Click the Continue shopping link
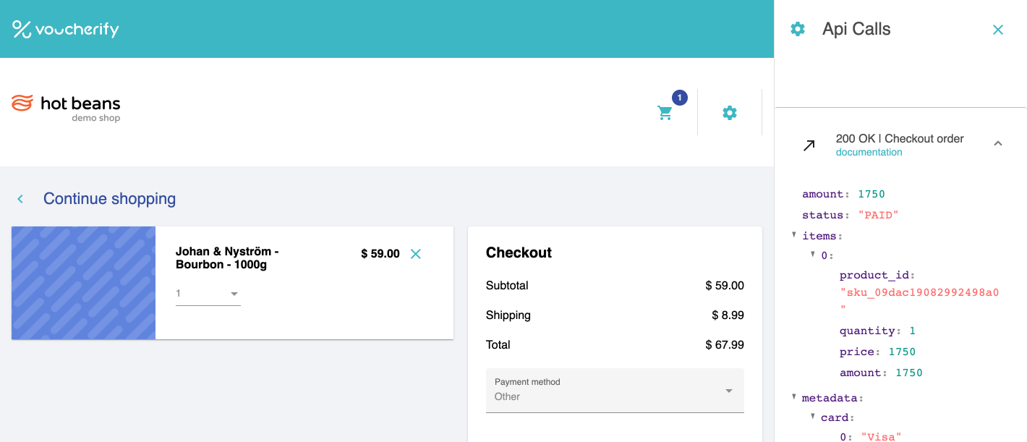The height and width of the screenshot is (442, 1027). click(109, 199)
